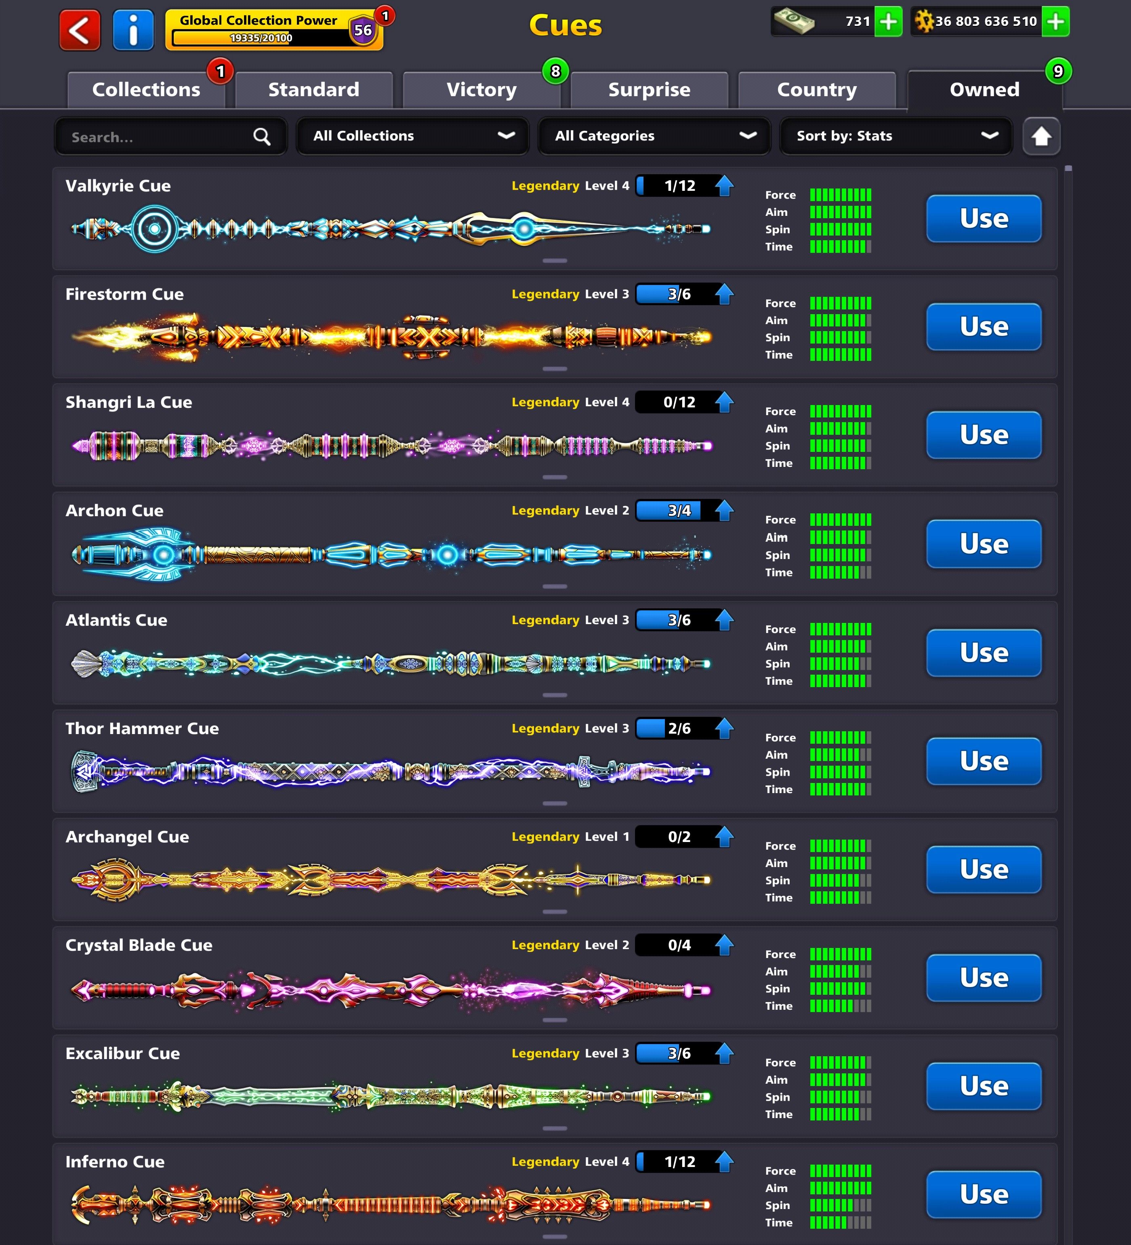Switch to the Victory tab
This screenshot has width=1131, height=1245.
(481, 90)
